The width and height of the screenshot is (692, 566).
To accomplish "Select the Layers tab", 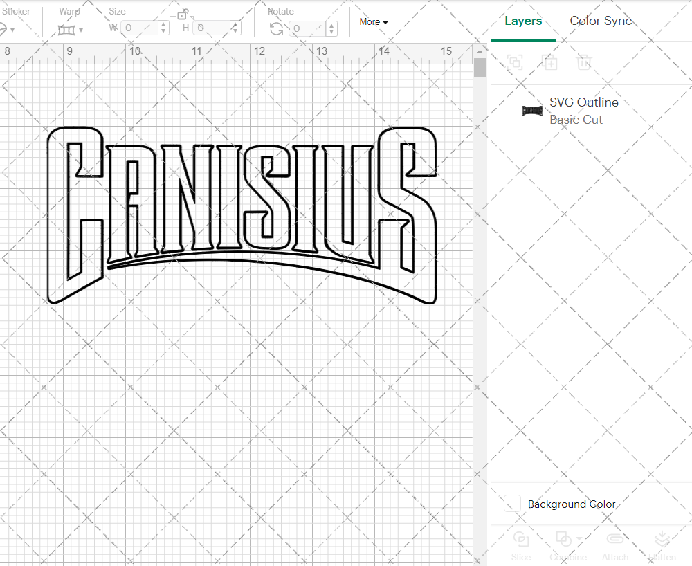I will click(x=523, y=21).
